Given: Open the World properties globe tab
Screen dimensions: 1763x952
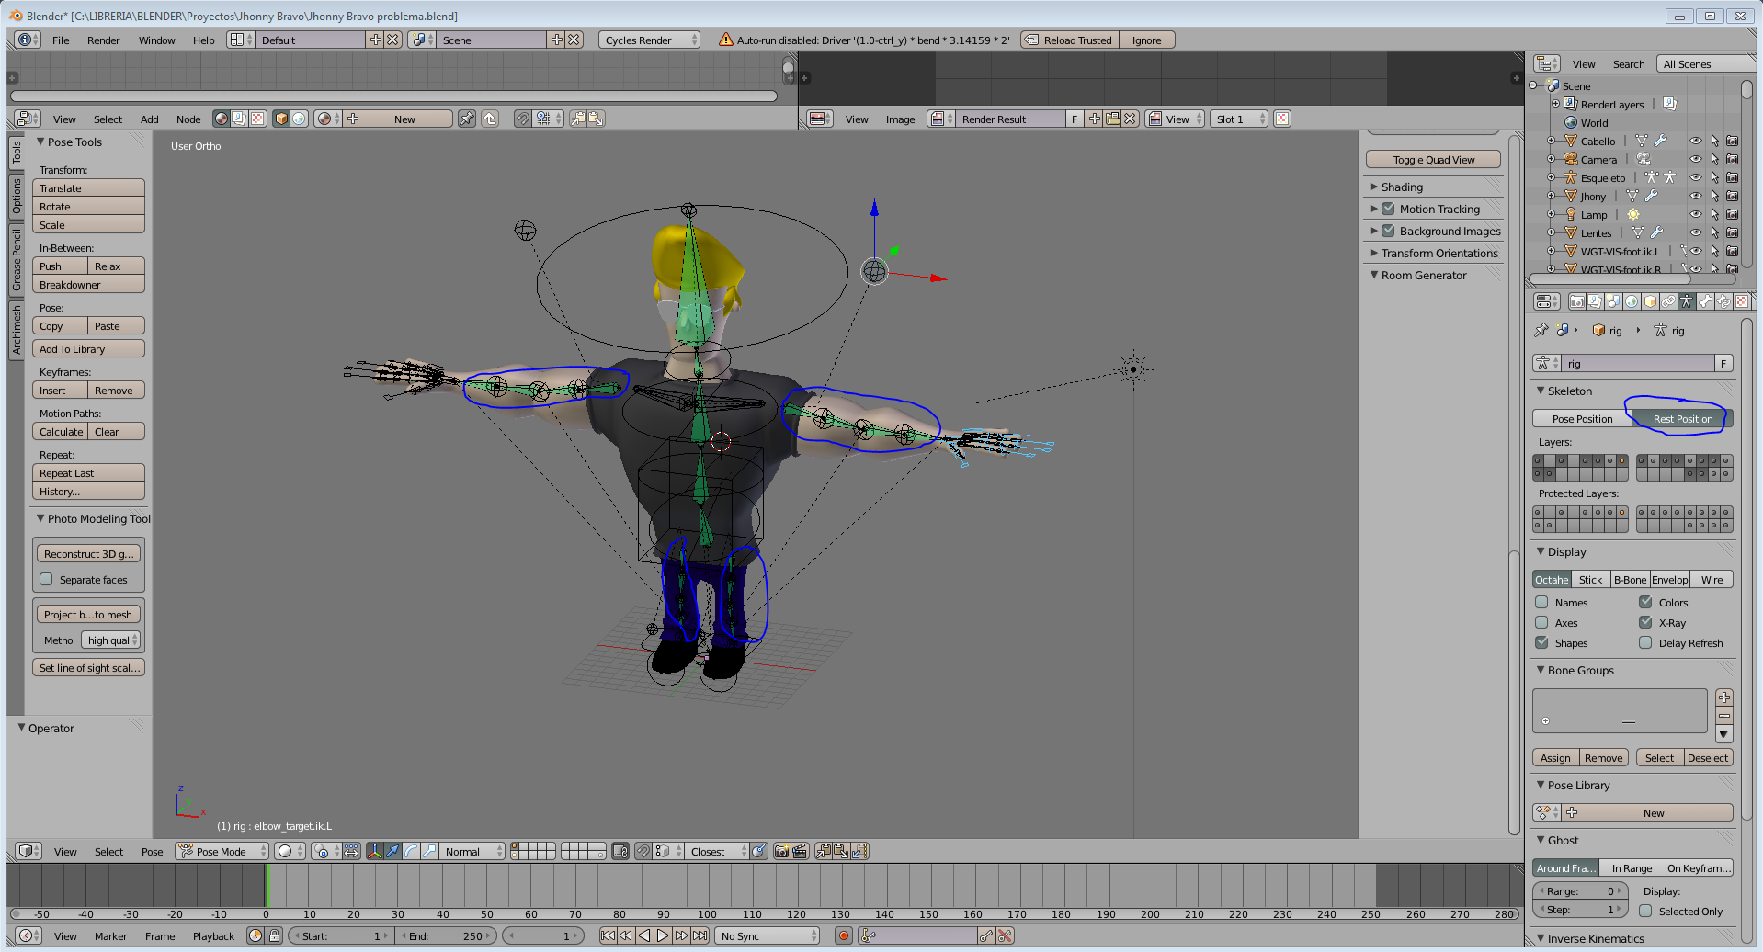Looking at the screenshot, I should [x=1632, y=301].
